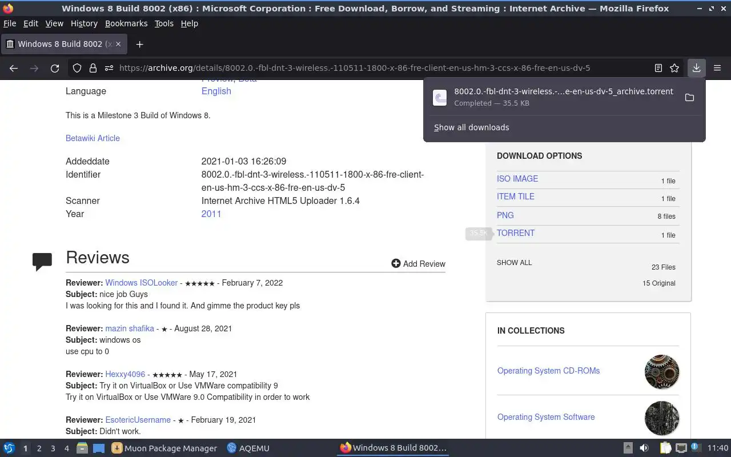Open the Tools menu
Viewport: 731px width, 457px height.
[164, 23]
